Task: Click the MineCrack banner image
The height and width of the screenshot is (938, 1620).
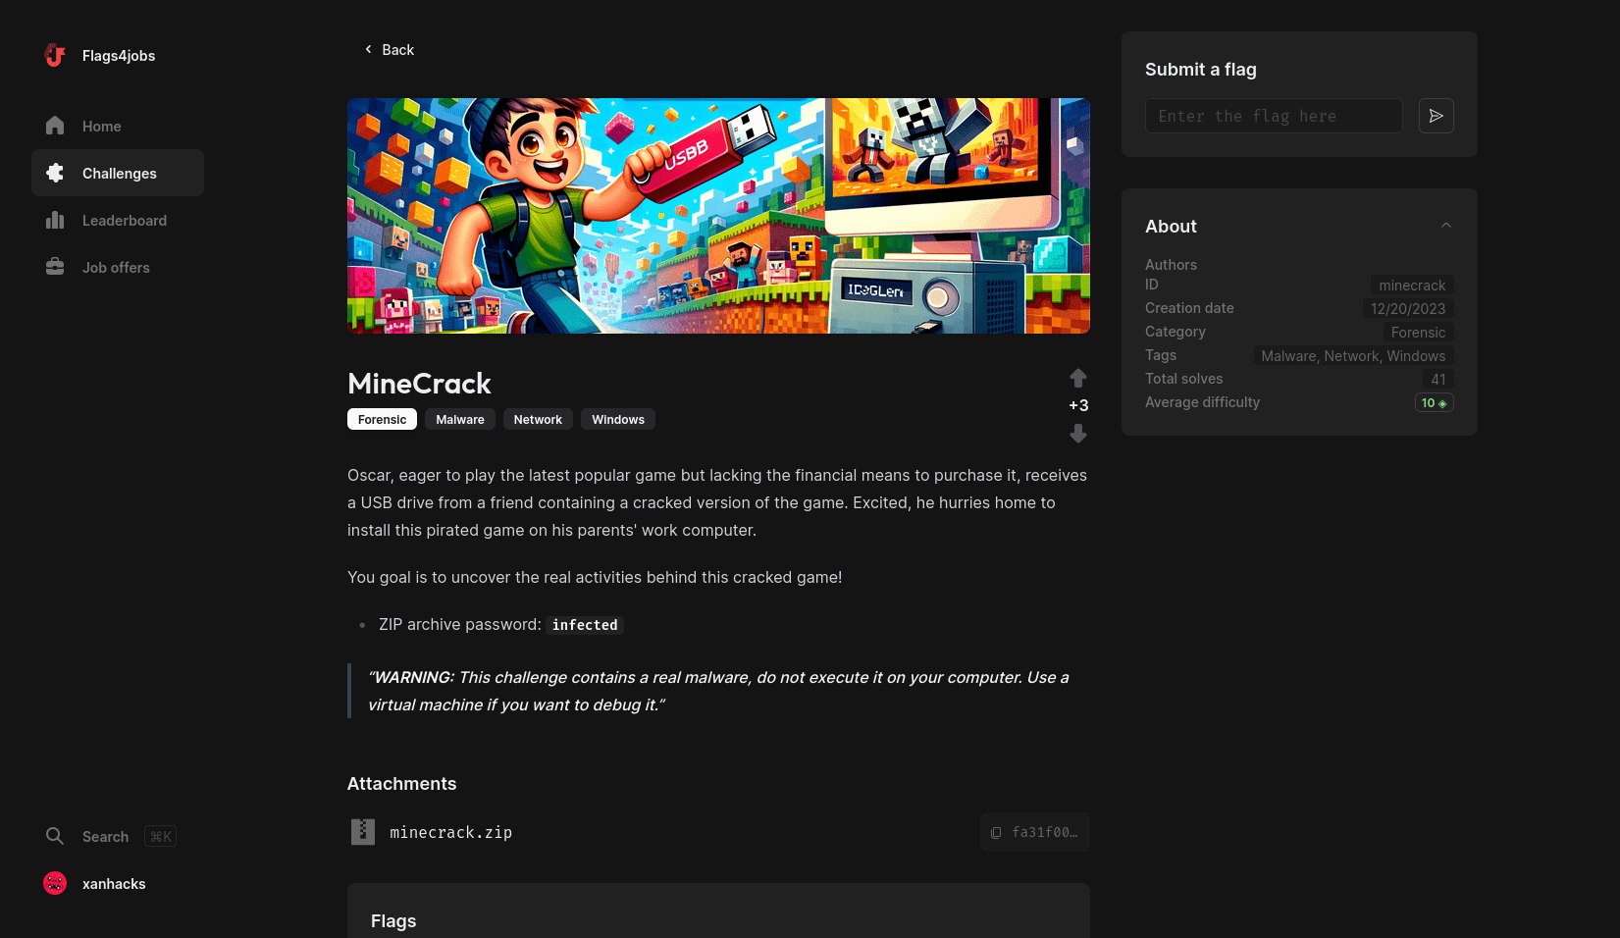Action: 718,216
